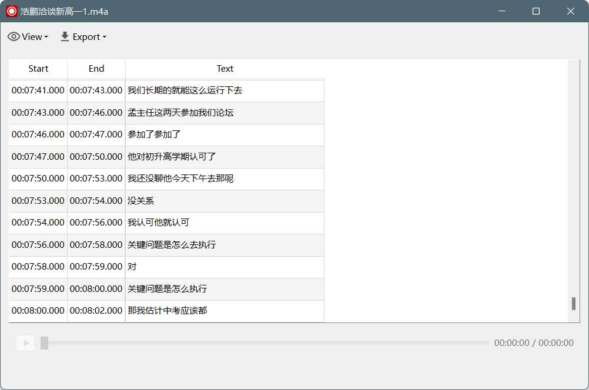Expand the View dropdown arrow
The width and height of the screenshot is (589, 390).
tap(46, 37)
